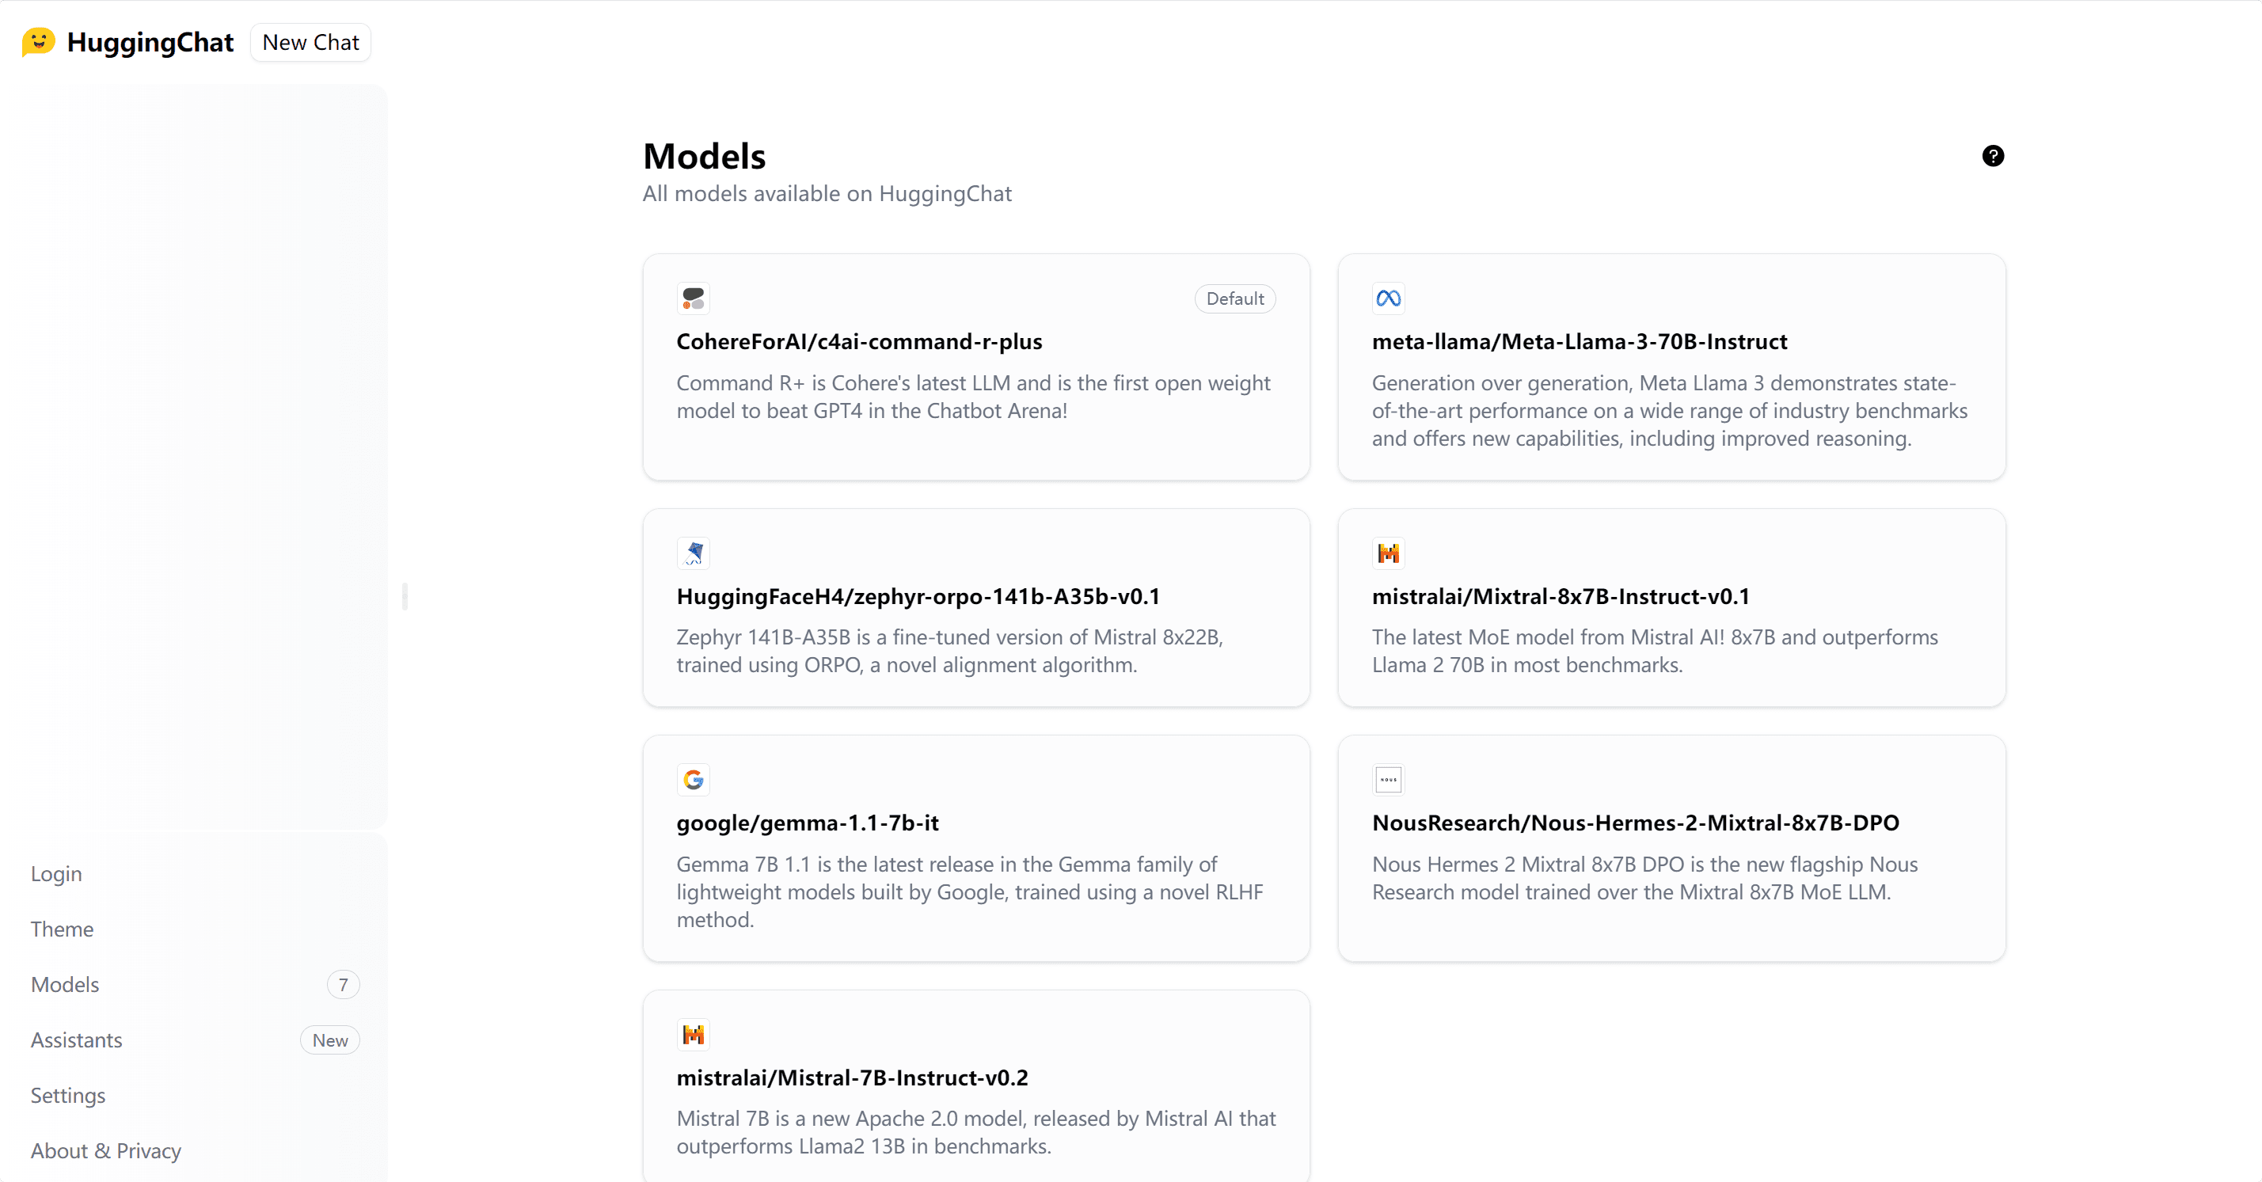Click the Cohere model logo icon
Viewport: 2262px width, 1182px height.
click(x=693, y=298)
